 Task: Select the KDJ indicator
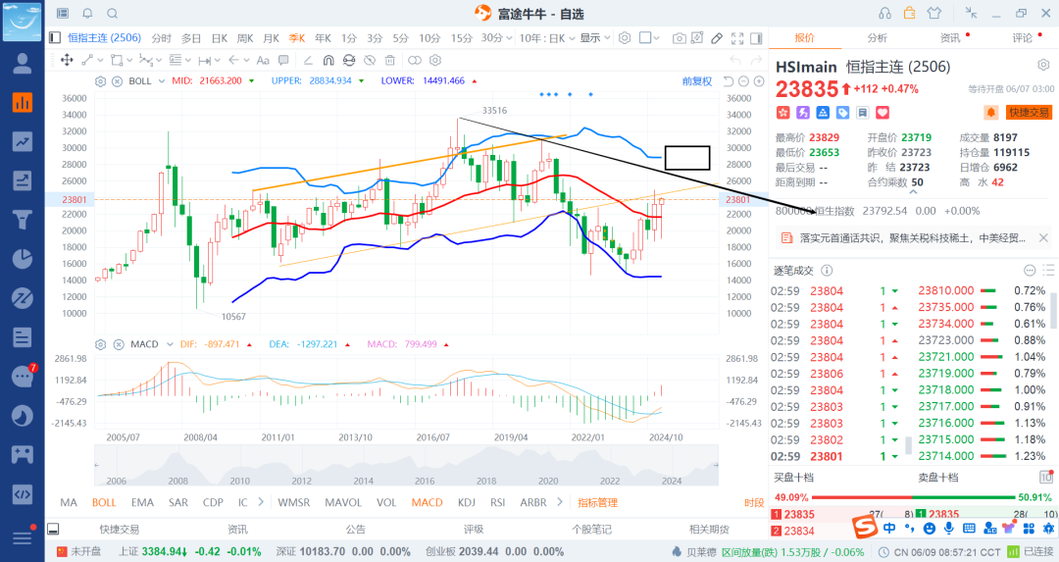(466, 502)
